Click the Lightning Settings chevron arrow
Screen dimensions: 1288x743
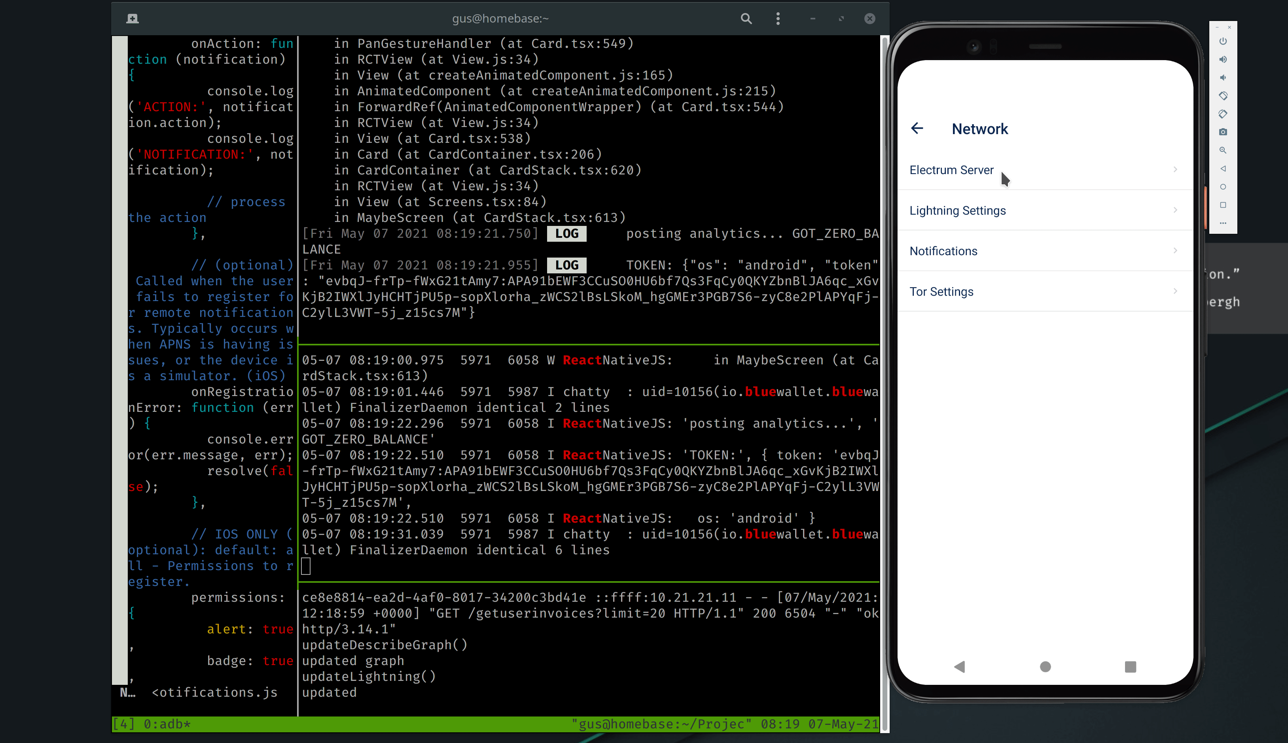tap(1175, 210)
